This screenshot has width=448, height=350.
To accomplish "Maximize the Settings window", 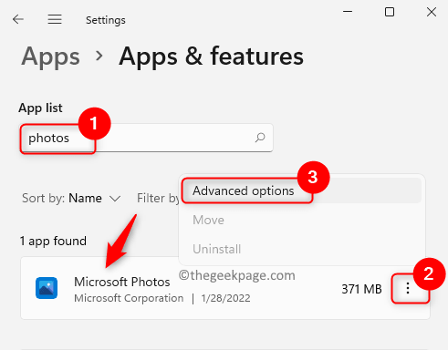I will pyautogui.click(x=390, y=12).
